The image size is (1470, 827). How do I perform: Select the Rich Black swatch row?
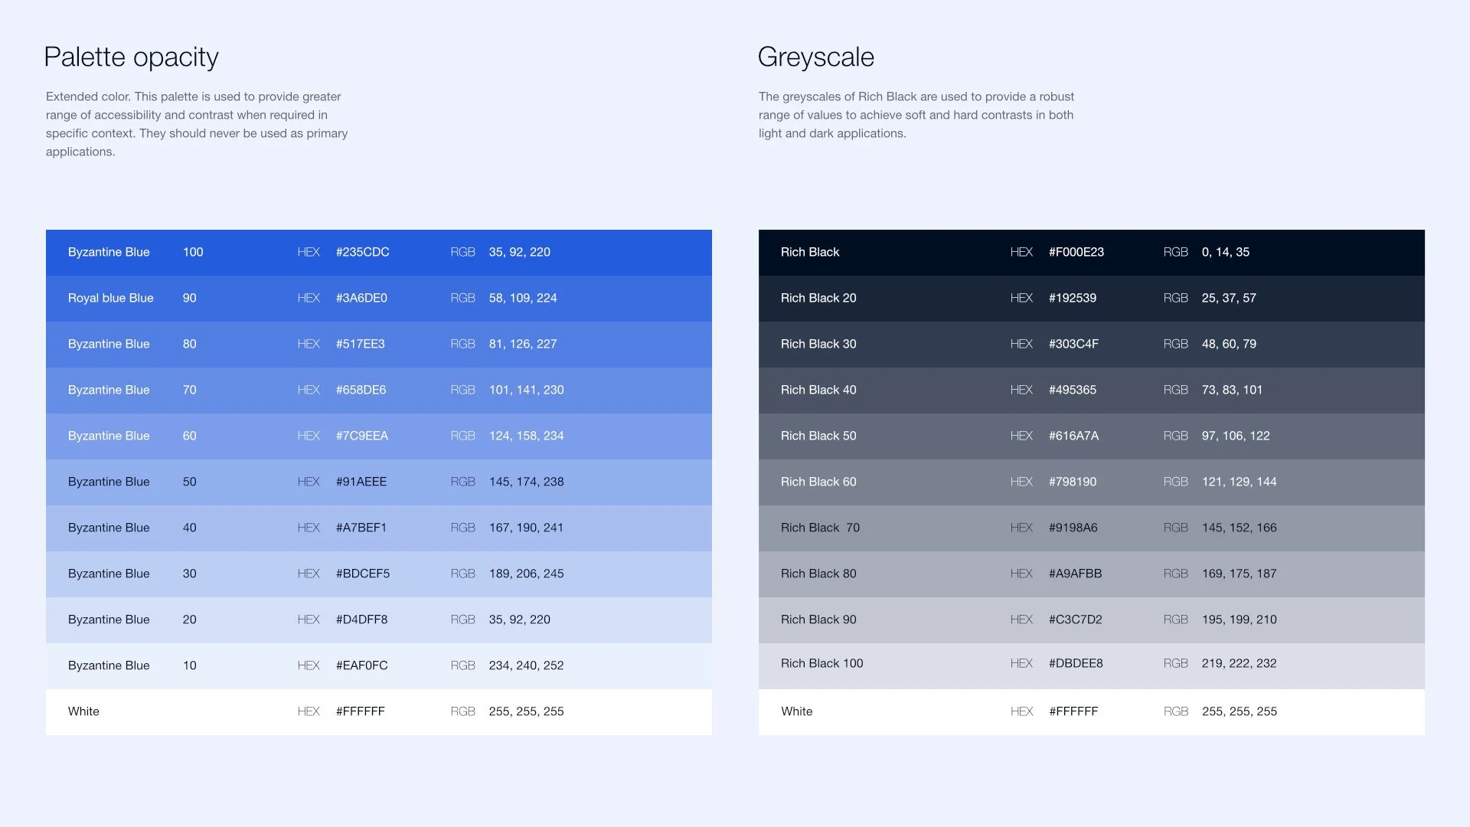pyautogui.click(x=1091, y=252)
